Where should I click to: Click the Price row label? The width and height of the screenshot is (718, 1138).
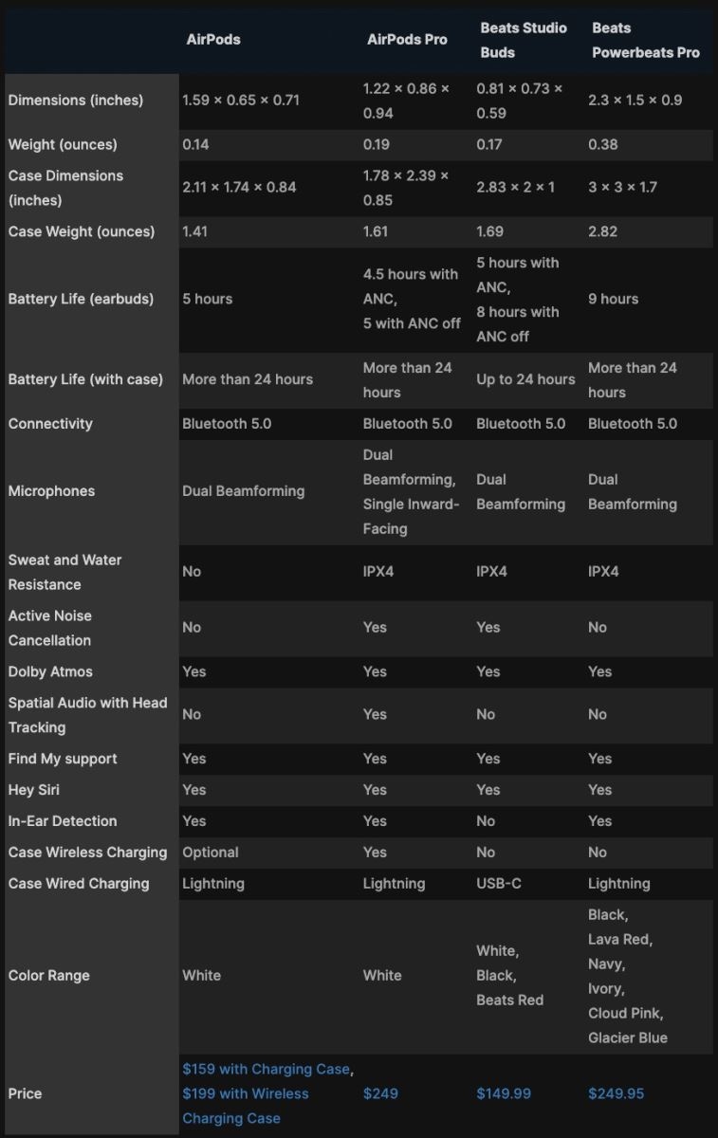pos(26,1093)
